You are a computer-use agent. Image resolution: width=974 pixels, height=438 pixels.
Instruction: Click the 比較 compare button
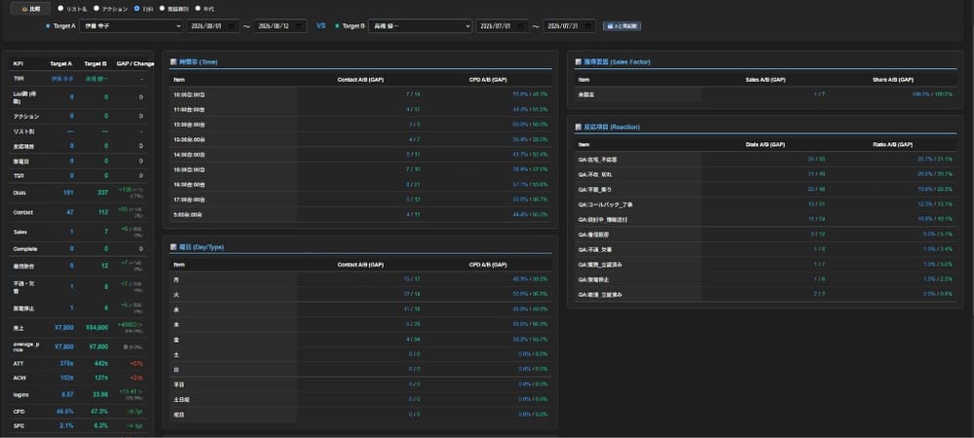pyautogui.click(x=30, y=10)
